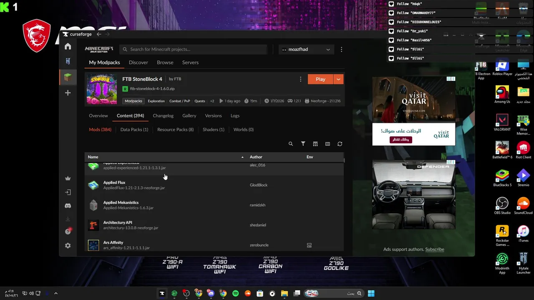Show the Resource Packs (8) list

[175, 130]
